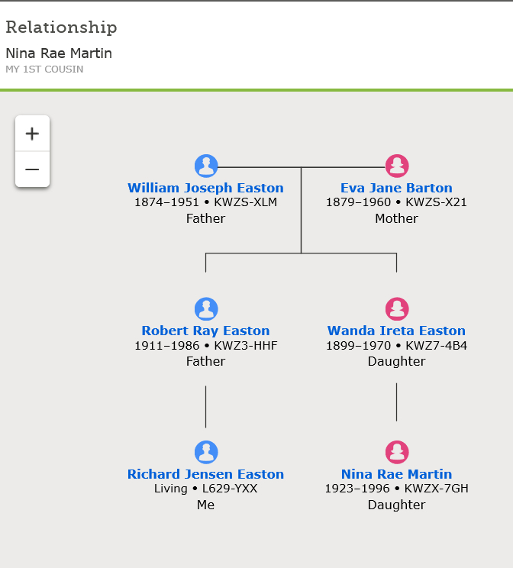Click Wanda Ireta Easton's avatar icon
513x568 pixels.
[397, 308]
